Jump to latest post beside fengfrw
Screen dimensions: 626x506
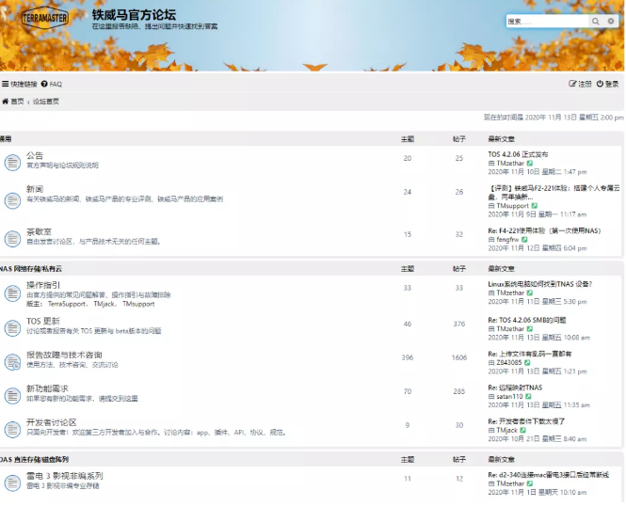click(x=522, y=239)
